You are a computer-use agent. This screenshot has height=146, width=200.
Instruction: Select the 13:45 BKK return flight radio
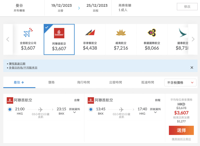pyautogui.click(x=91, y=109)
